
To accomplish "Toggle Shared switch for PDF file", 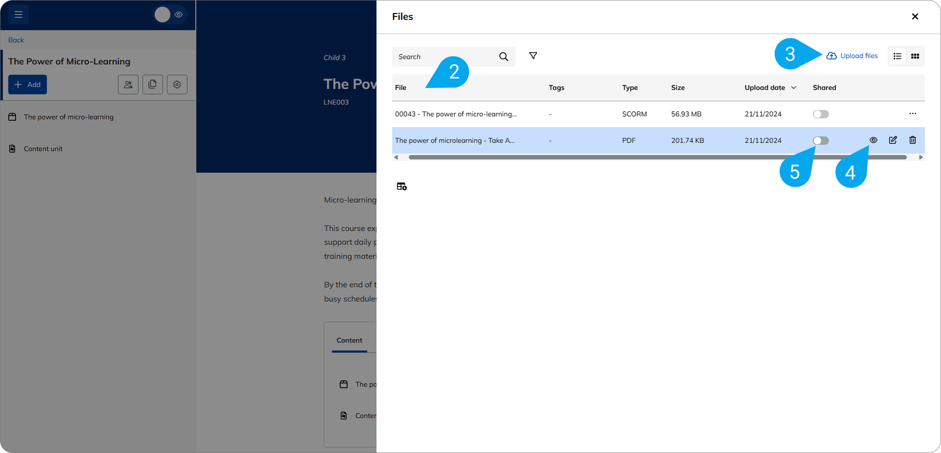I will tap(820, 141).
